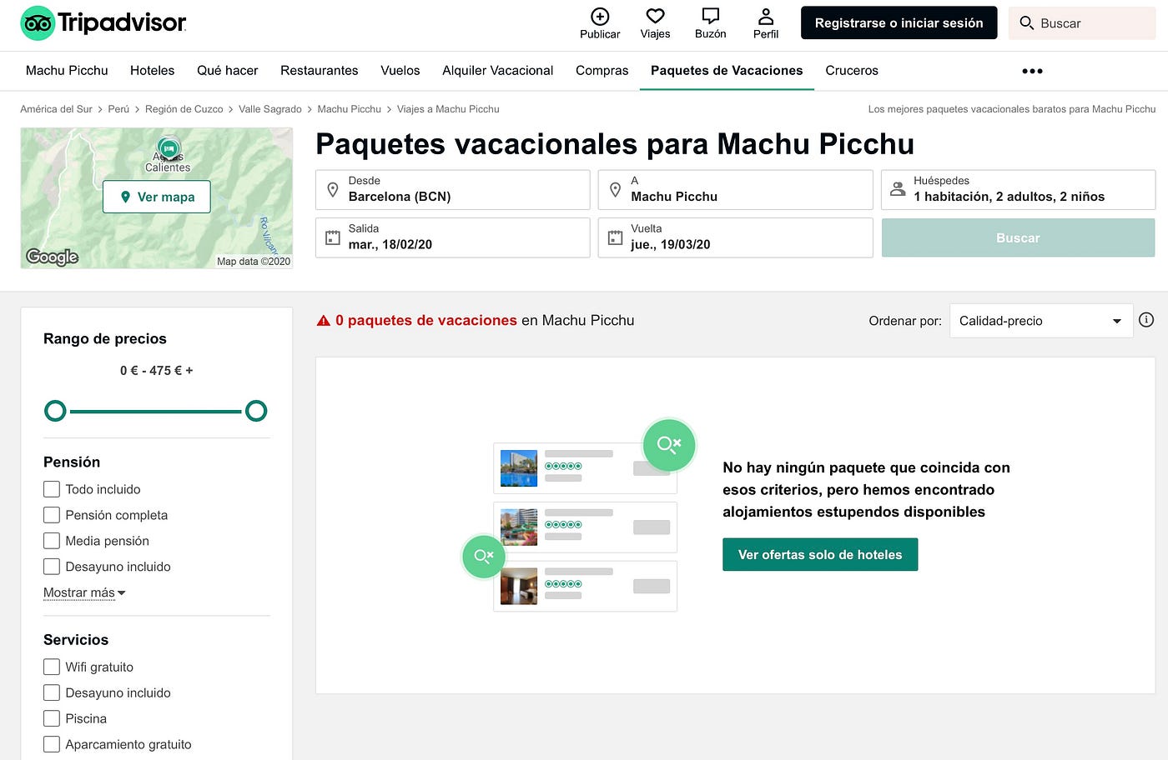Image resolution: width=1168 pixels, height=760 pixels.
Task: Click the Agua Calientes map pin marker
Action: pyautogui.click(x=169, y=149)
